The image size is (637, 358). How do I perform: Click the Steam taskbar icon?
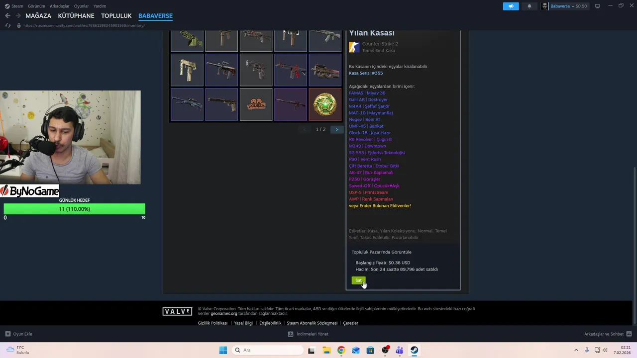[x=414, y=350]
